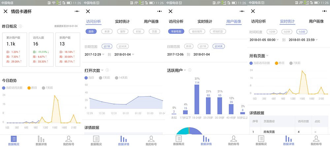
Task: Click the info icon next to 打开次数
Action: [107, 70]
